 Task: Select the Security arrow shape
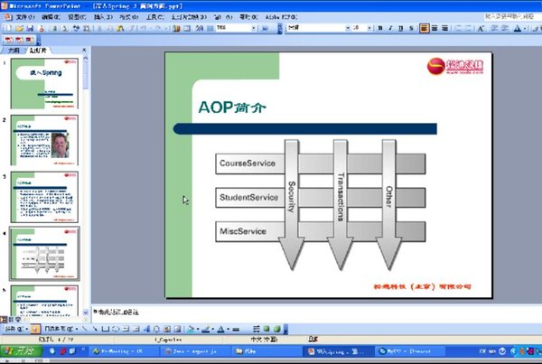pyautogui.click(x=292, y=204)
